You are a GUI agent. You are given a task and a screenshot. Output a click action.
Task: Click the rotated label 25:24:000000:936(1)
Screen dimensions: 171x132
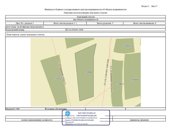(62, 72)
